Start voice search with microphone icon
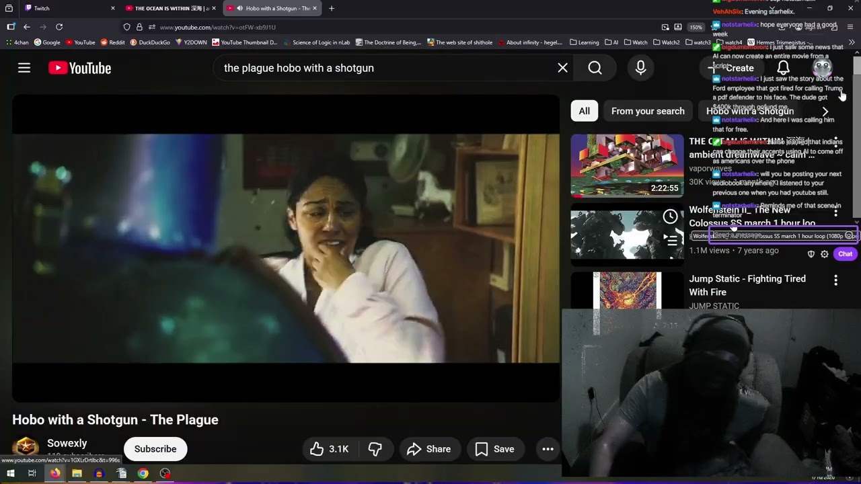This screenshot has width=861, height=484. [x=640, y=68]
